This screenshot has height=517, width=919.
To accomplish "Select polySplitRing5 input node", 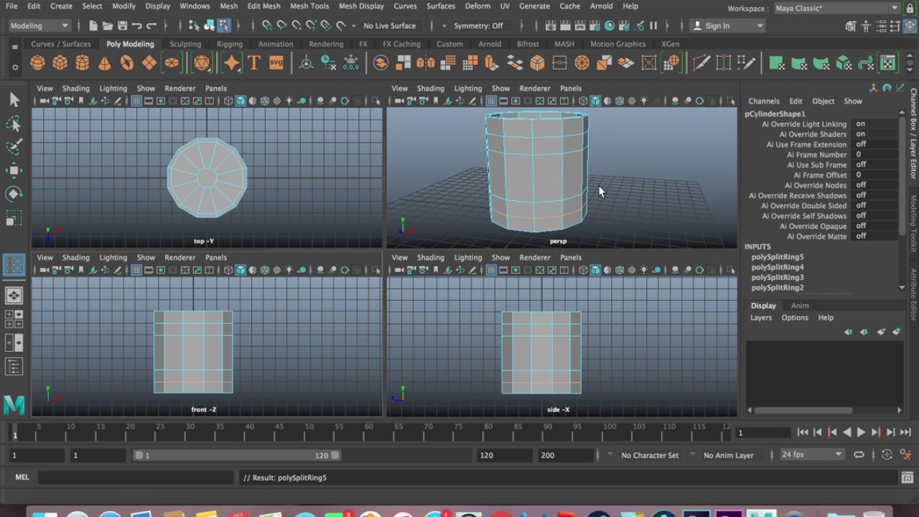I will click(x=778, y=256).
